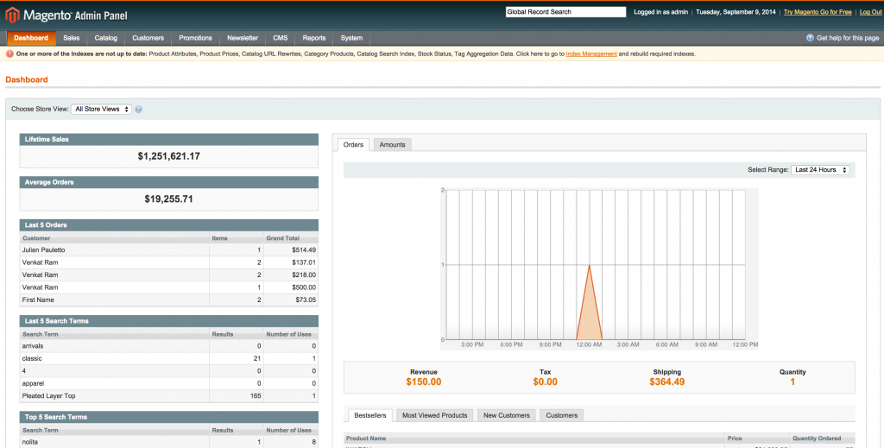Click the Julien Pauletto order row

point(168,249)
